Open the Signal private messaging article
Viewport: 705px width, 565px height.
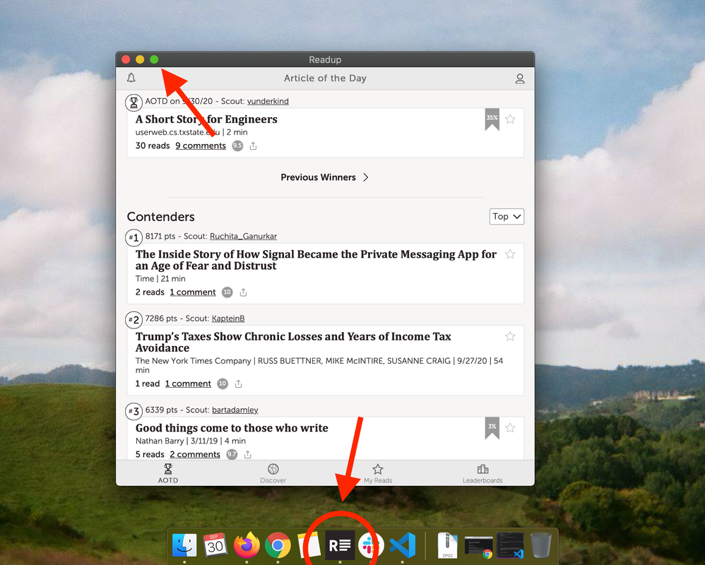(316, 260)
